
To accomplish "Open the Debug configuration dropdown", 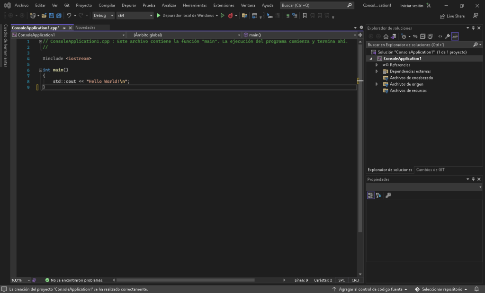I will pos(103,16).
